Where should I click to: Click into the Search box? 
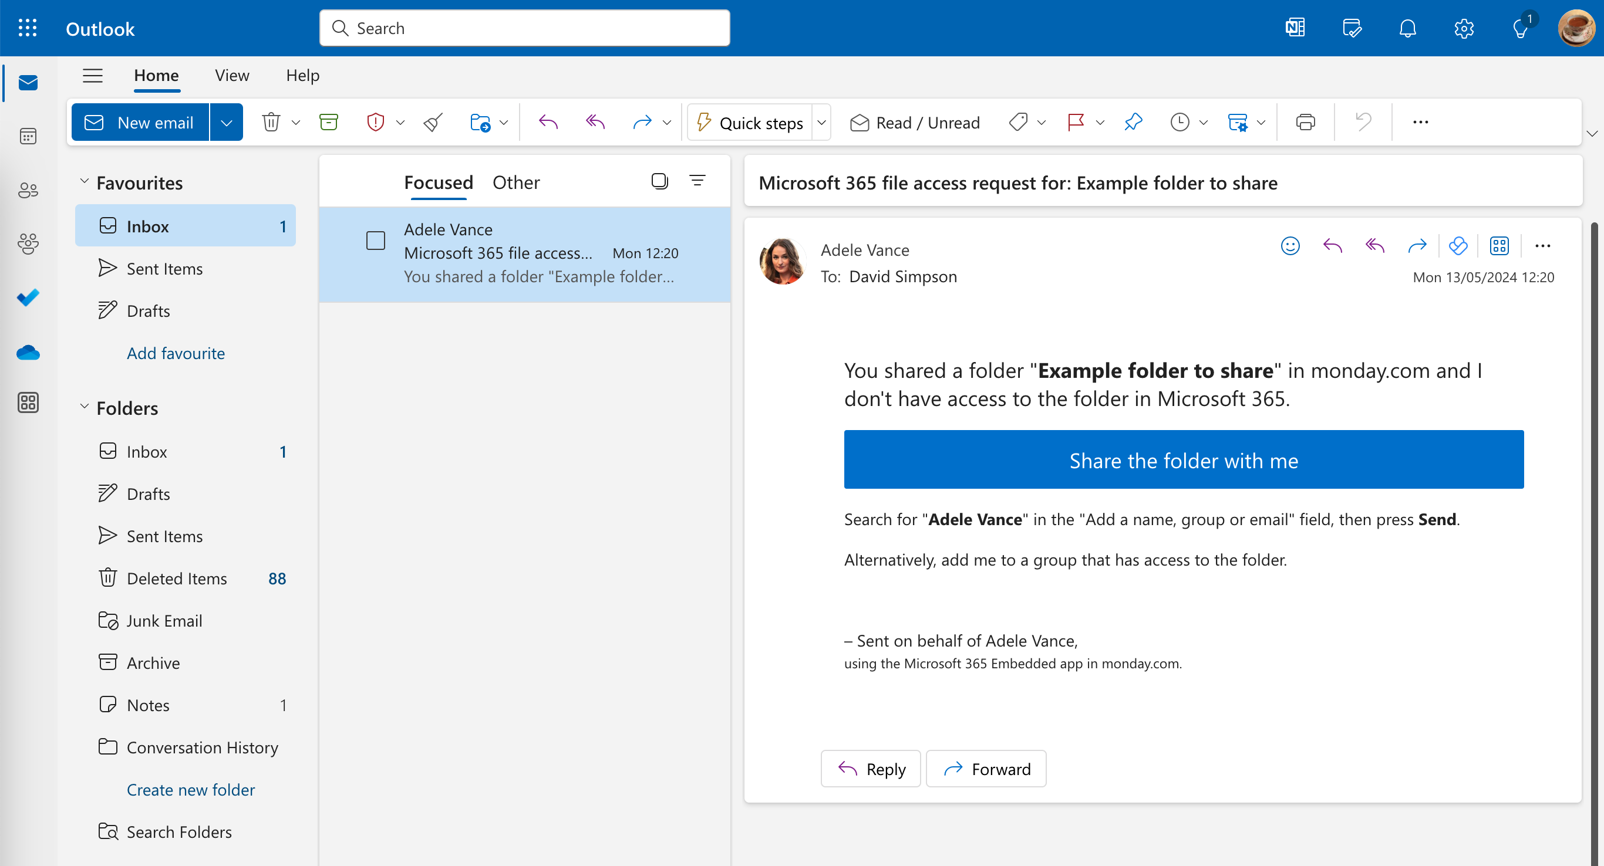tap(524, 29)
